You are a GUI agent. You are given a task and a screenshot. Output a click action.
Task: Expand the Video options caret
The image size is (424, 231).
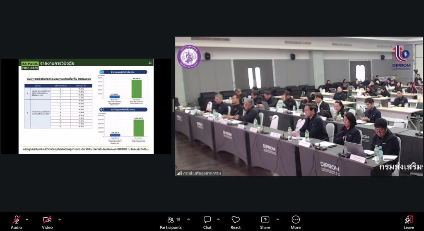coord(60,220)
